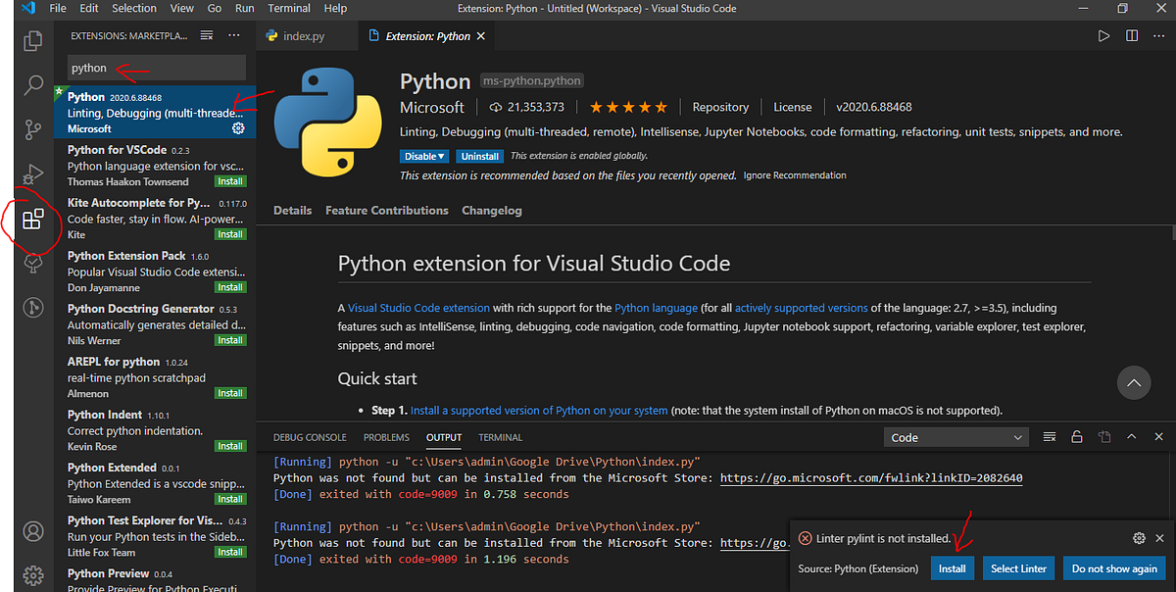This screenshot has height=592, width=1176.
Task: Select the Extensions icon in the activity bar
Action: pyautogui.click(x=32, y=222)
